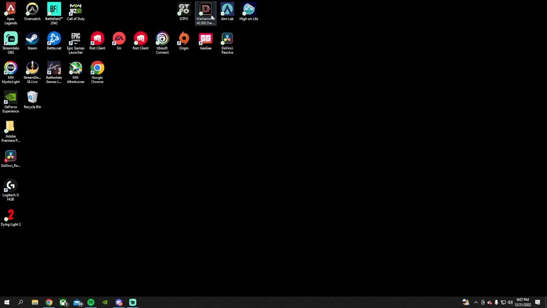The width and height of the screenshot is (547, 308).
Task: Select the Google Chrome desktop shortcut
Action: click(x=97, y=73)
